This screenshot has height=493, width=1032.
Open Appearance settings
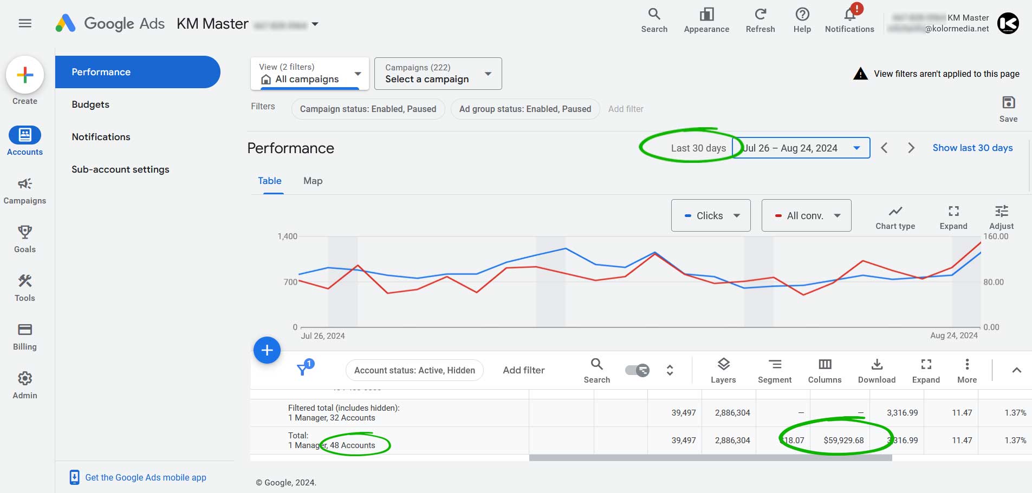coord(706,21)
